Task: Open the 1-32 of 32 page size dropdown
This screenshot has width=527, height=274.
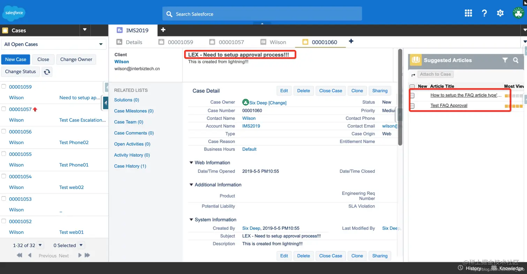Action: 40,245
